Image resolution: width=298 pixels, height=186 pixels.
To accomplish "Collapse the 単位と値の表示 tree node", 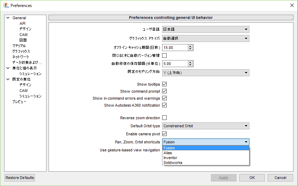I will tap(8, 68).
